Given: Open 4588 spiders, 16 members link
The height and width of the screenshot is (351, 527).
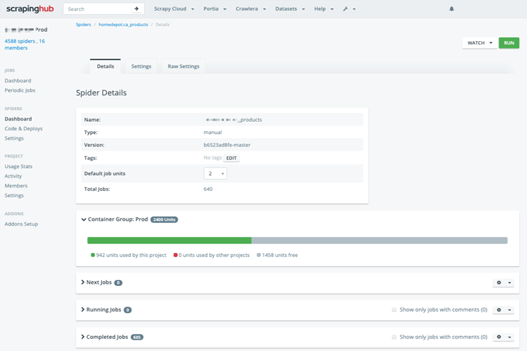Looking at the screenshot, I should tap(25, 44).
